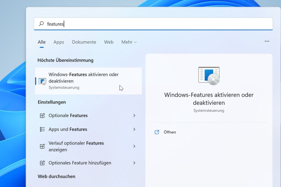Open Windows-Features aktivieren oder deaktivieren result
Image resolution: width=281 pixels, height=187 pixels.
pyautogui.click(x=89, y=81)
